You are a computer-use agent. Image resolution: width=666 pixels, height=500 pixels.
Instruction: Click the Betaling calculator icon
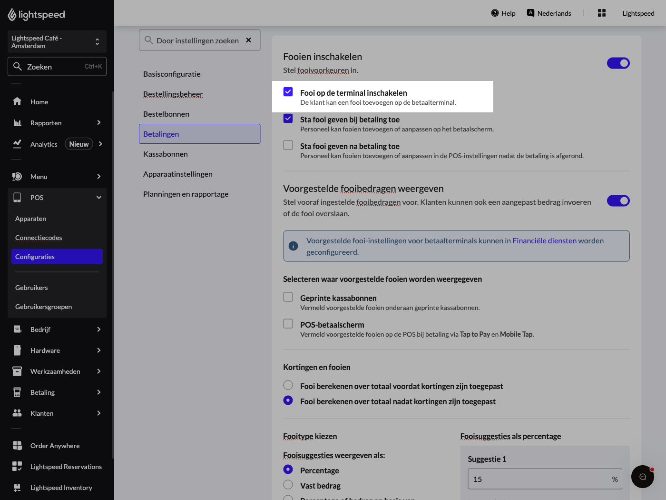(x=17, y=392)
